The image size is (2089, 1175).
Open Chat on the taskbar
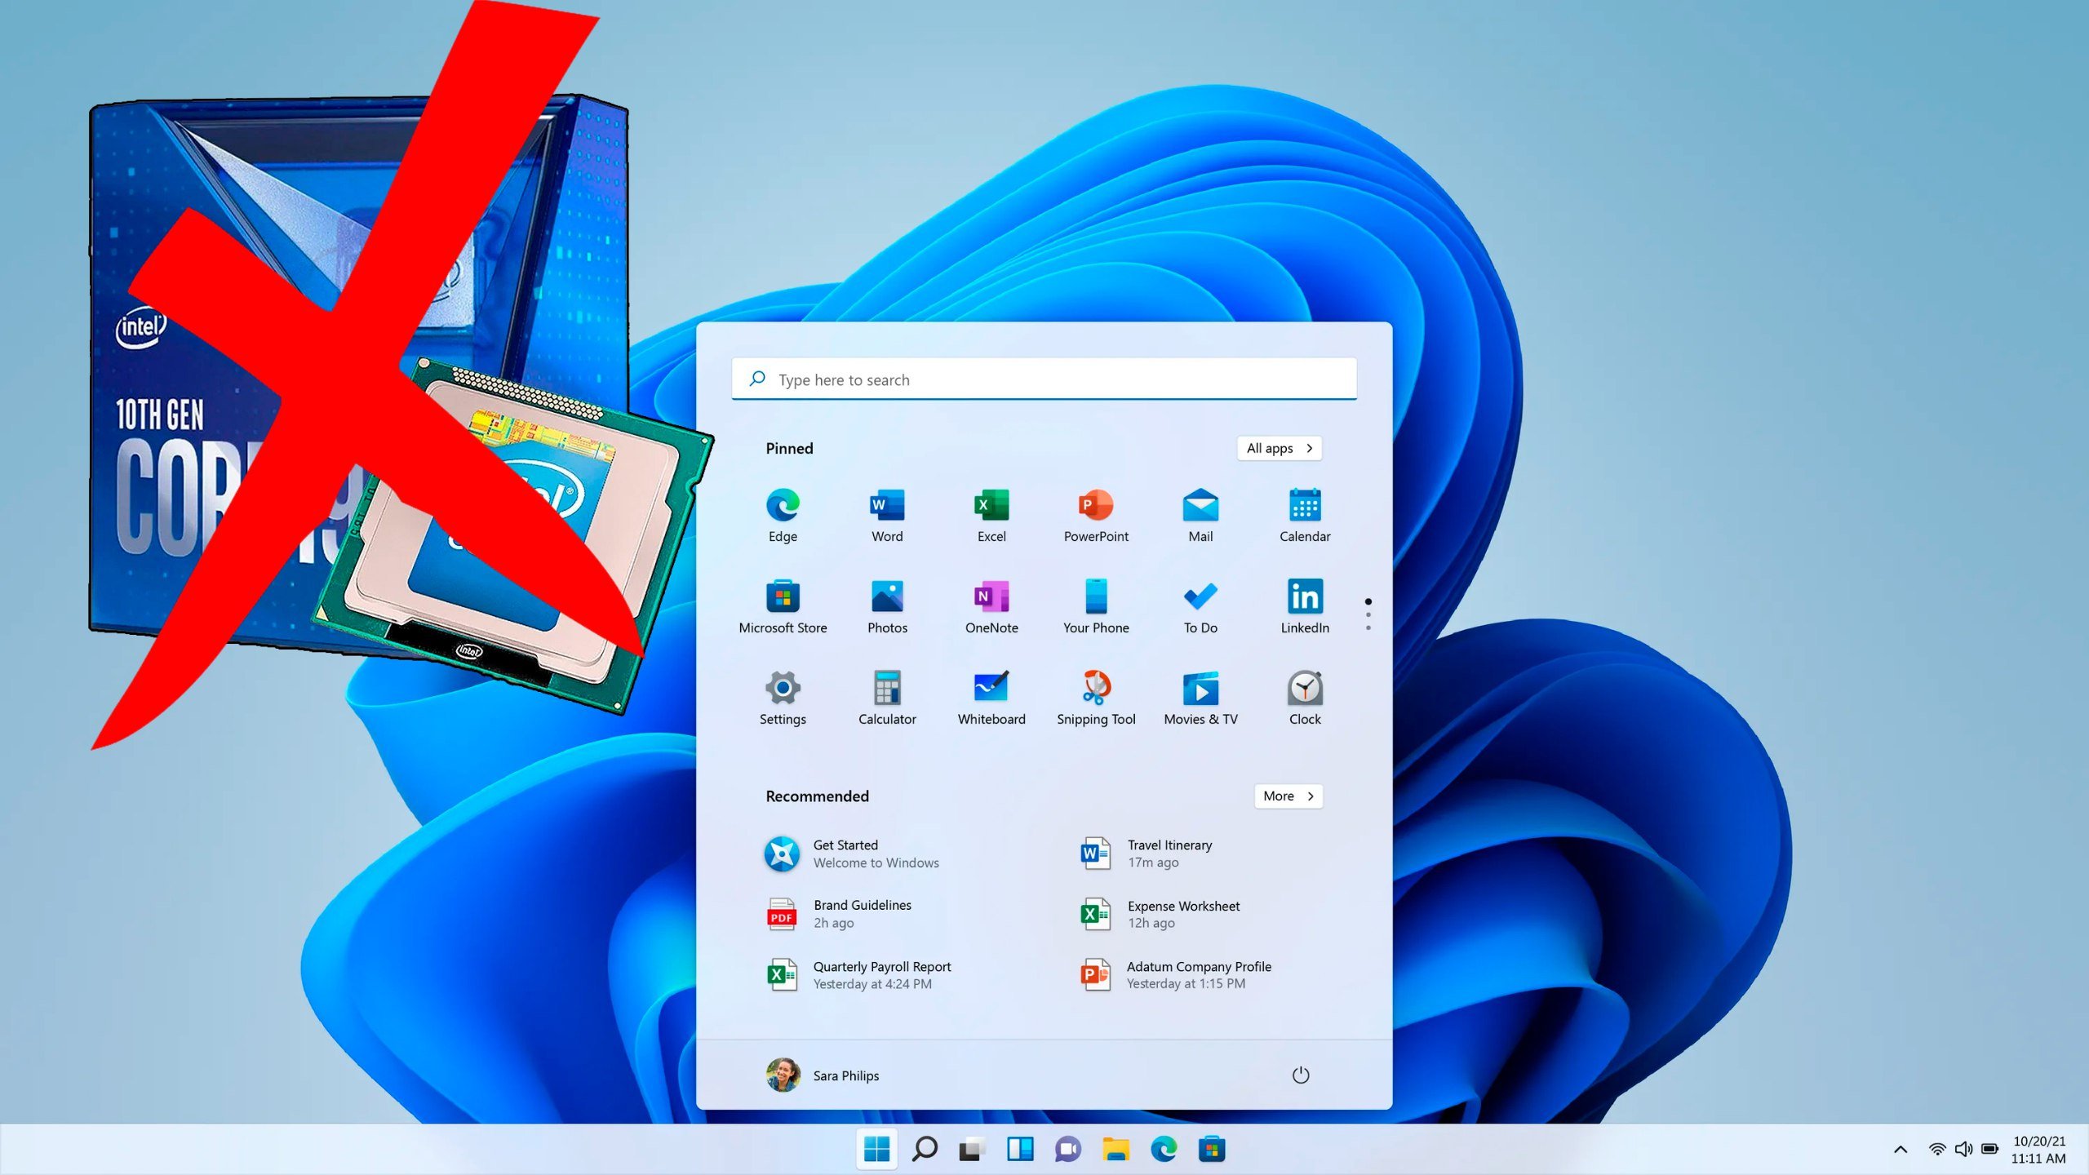click(x=1067, y=1149)
